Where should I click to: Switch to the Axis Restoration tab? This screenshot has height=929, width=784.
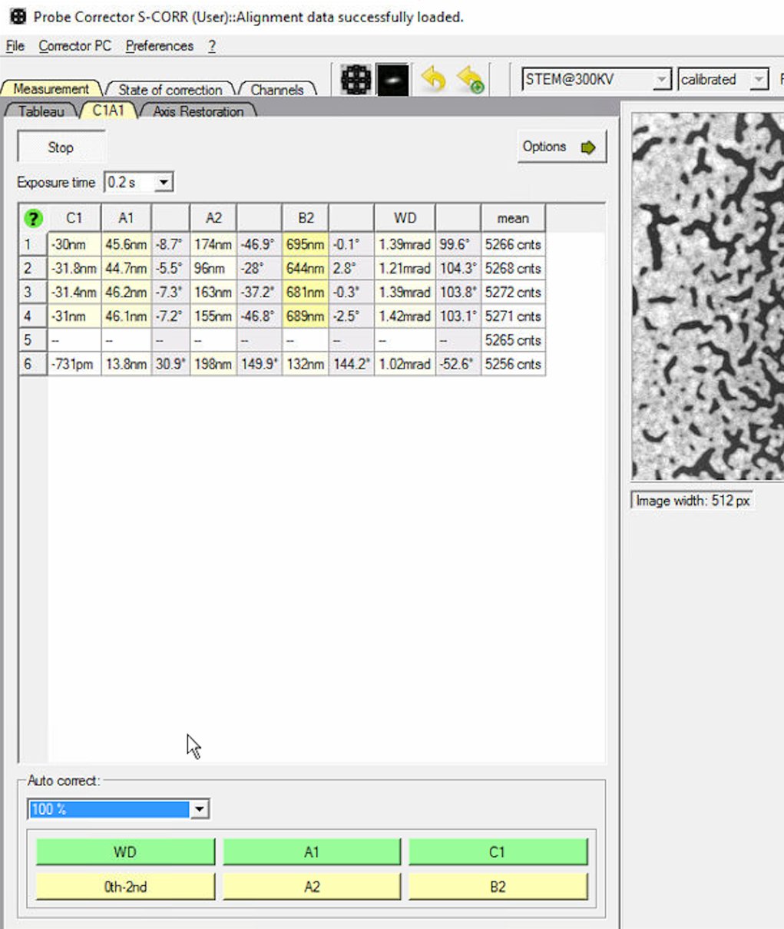pyautogui.click(x=197, y=111)
